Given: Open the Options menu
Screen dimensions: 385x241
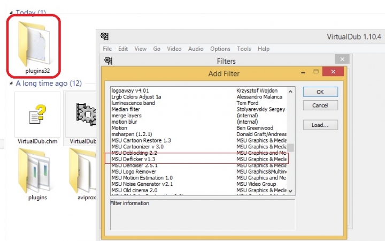Looking at the screenshot, I should [220, 49].
